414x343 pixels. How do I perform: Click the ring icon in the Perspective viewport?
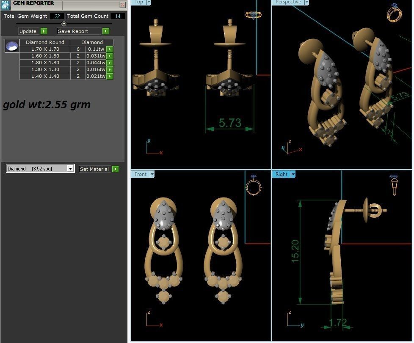[395, 12]
